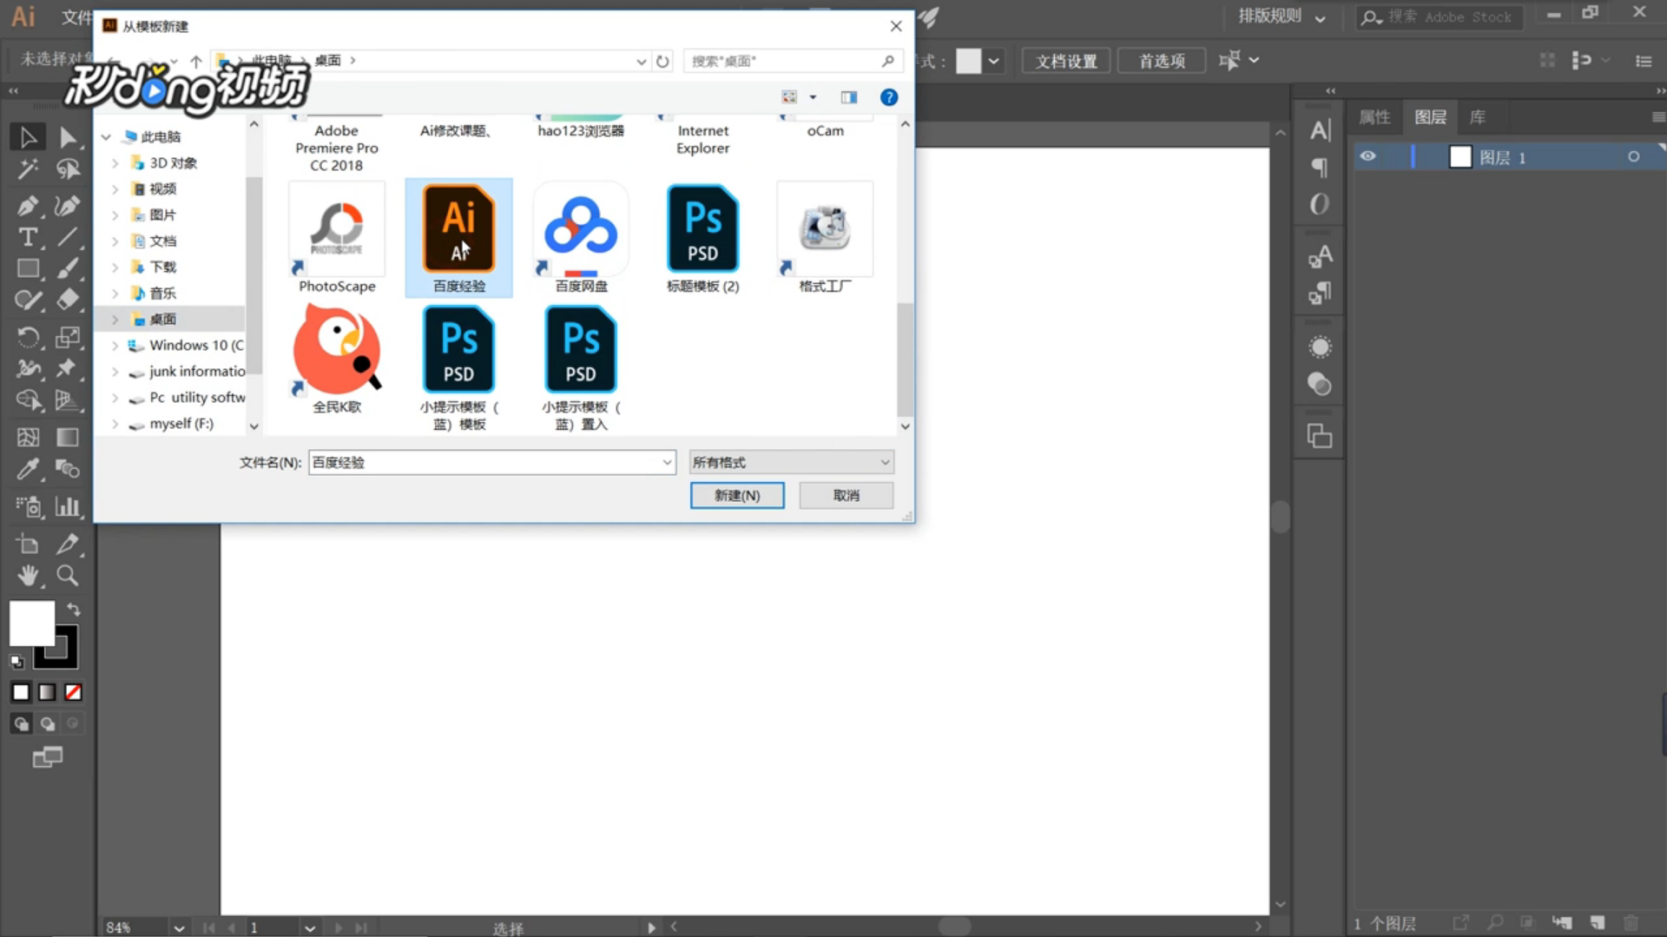Select the Paintbrush tool

[x=68, y=269]
